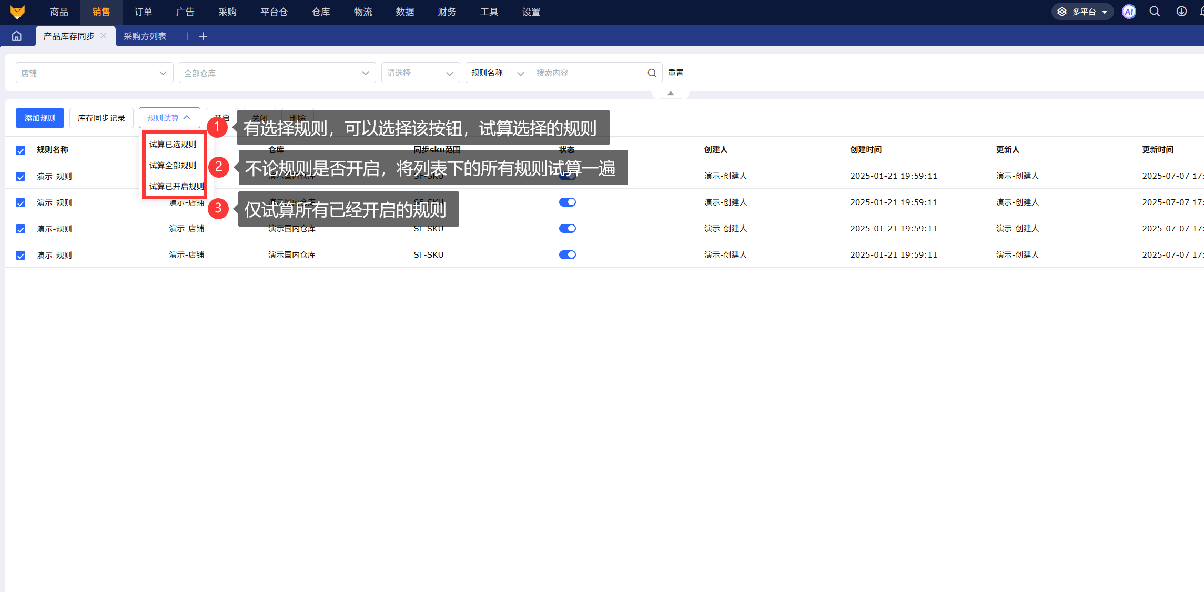Collapse the filter panel with up arrow

[670, 93]
